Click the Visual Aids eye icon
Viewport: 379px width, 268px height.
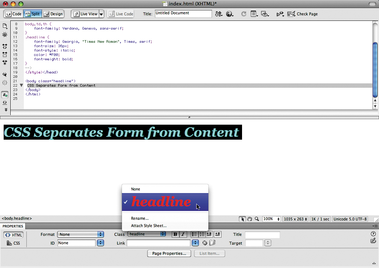264,14
